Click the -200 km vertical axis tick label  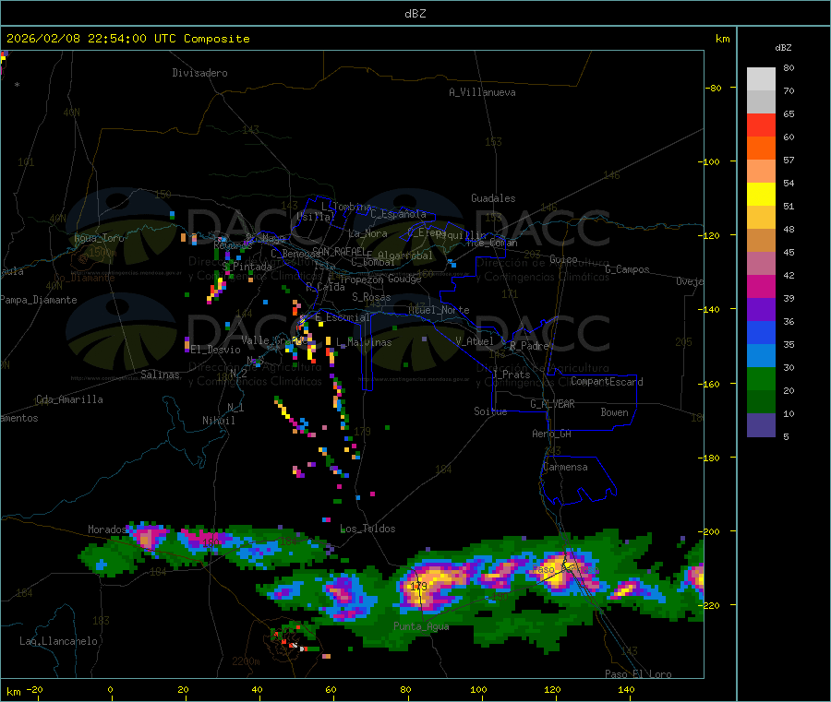pyautogui.click(x=708, y=531)
